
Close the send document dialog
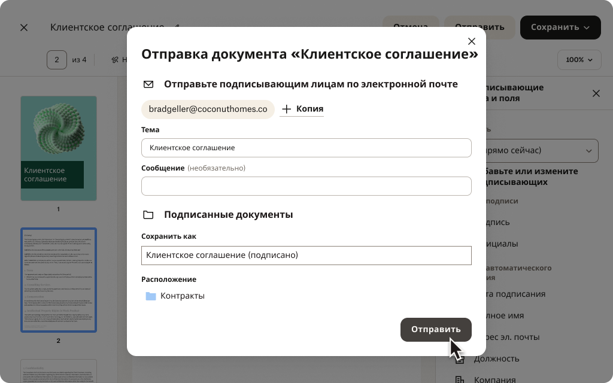[472, 41]
